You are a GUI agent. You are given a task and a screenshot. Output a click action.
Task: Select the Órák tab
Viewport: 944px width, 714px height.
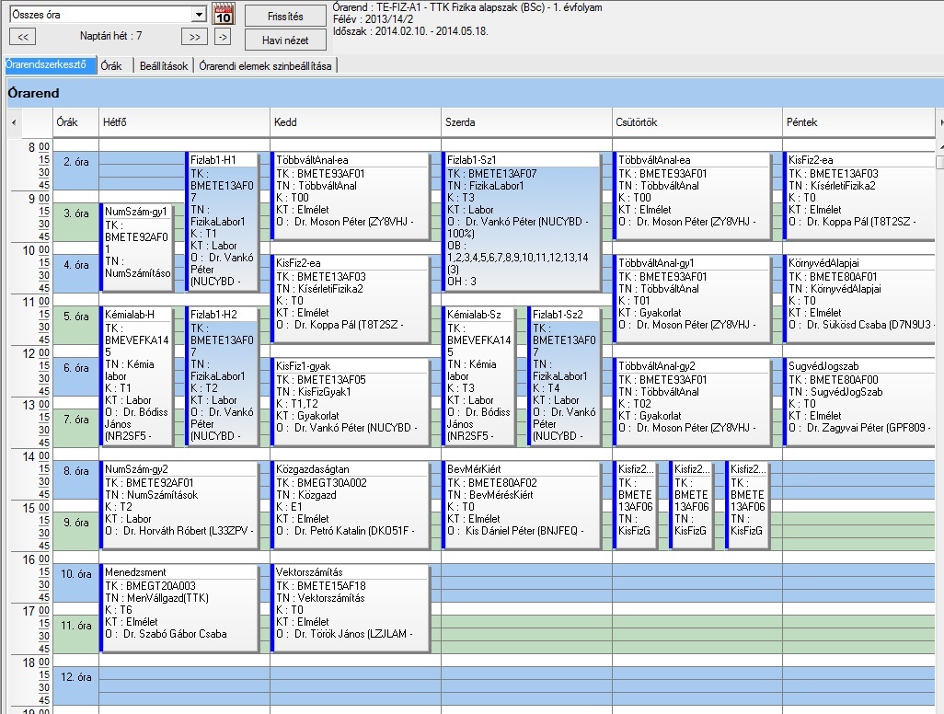click(x=111, y=66)
